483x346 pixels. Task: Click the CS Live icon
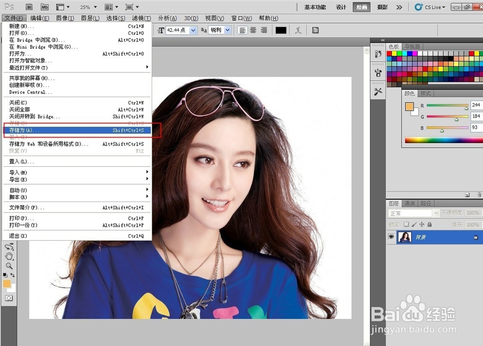click(x=418, y=7)
